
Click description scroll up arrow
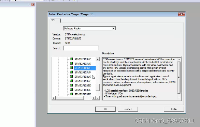pos(179,60)
